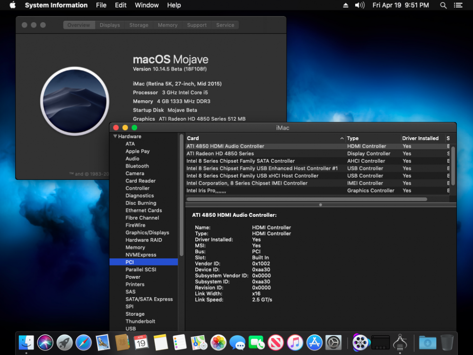
Task: Click the date and time in menu bar
Action: (401, 5)
